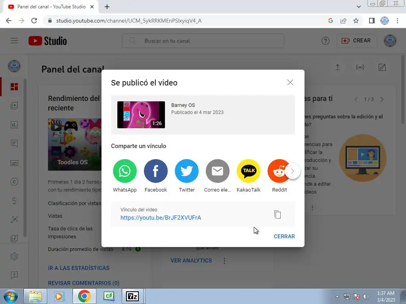Go to next idea card arrow
Viewport: 406px width, 304px height.
382,99
